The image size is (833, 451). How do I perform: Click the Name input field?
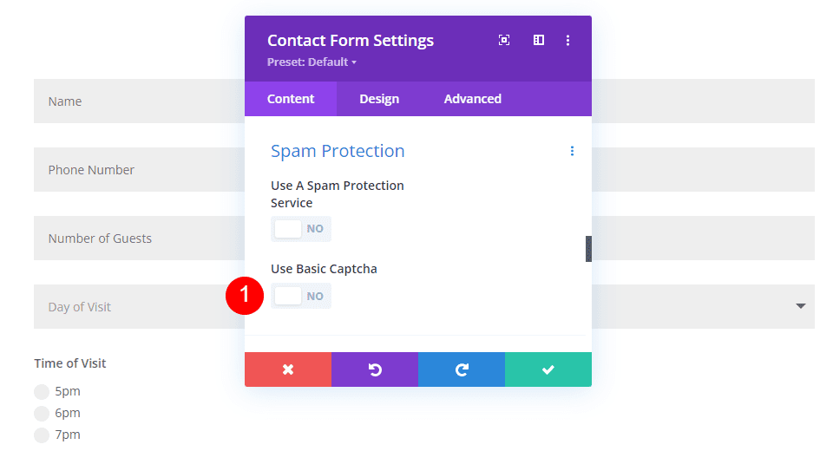tap(139, 101)
